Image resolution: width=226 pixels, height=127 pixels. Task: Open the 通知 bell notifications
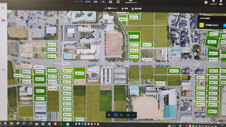click(221, 2)
